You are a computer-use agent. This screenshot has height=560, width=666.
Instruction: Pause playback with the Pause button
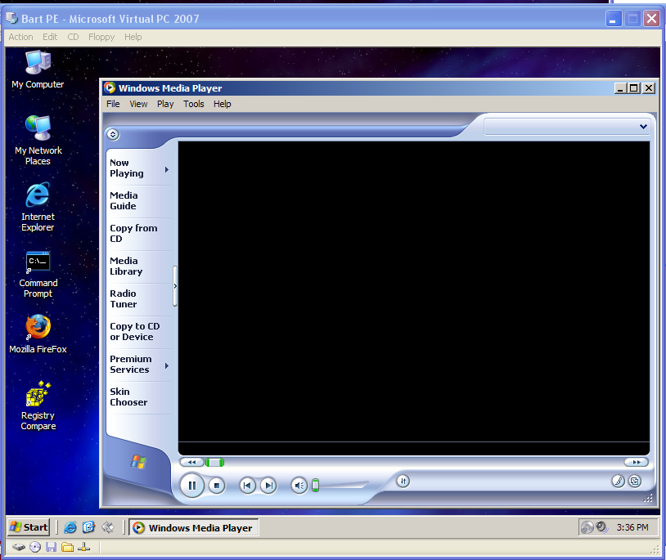point(192,486)
